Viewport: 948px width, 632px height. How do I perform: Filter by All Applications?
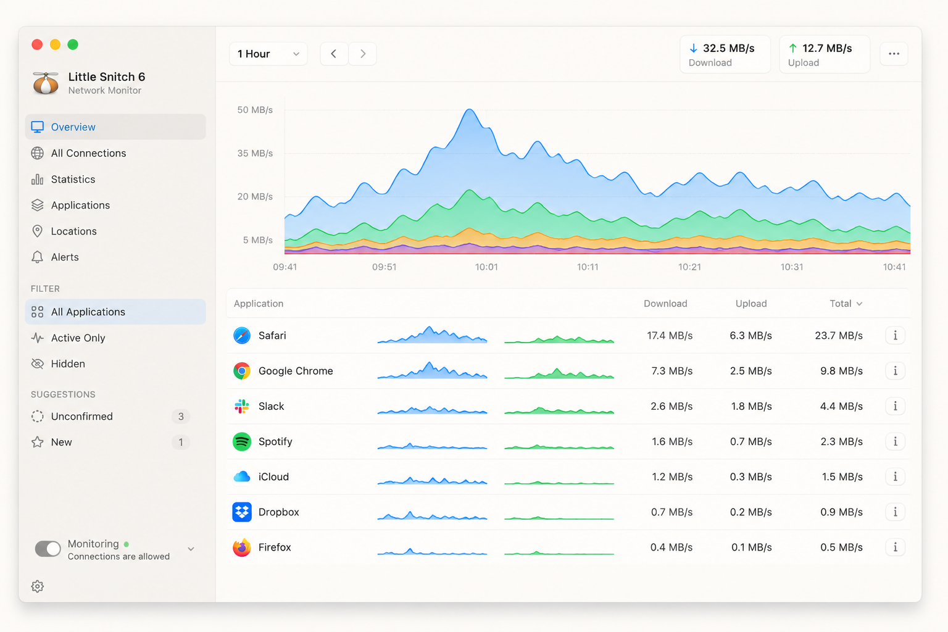pos(115,312)
